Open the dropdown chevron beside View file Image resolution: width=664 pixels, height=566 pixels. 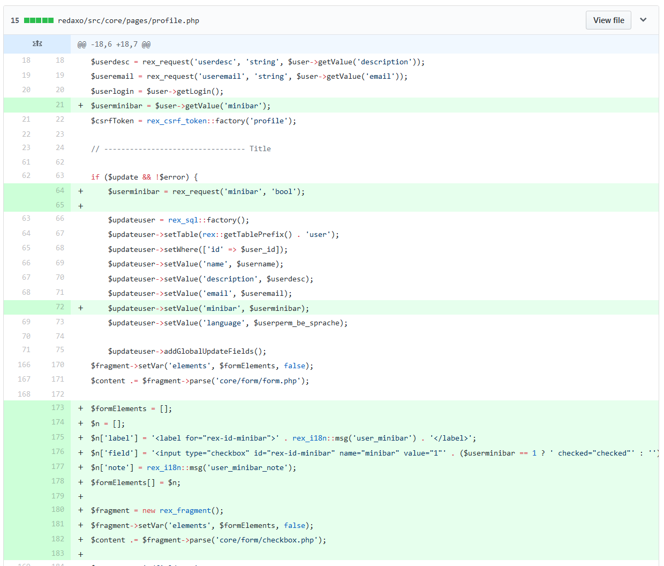click(643, 20)
